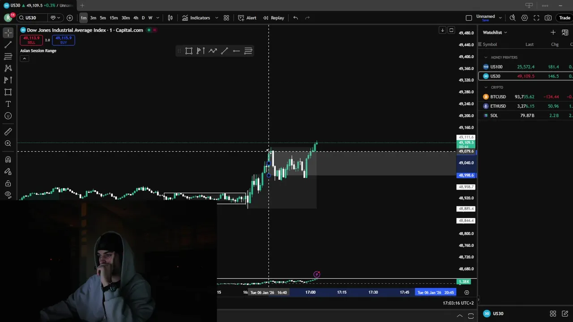Image resolution: width=573 pixels, height=322 pixels.
Task: Expand the indicators favorites dropdown arrow
Action: pos(217,18)
